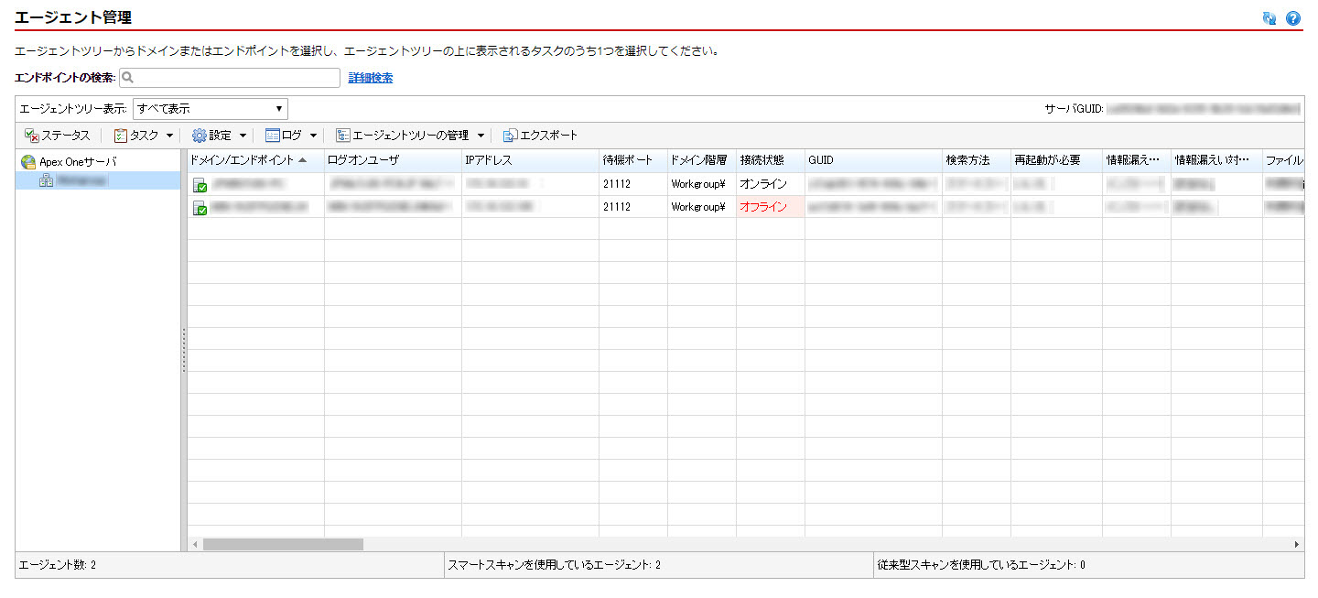Click the ステータス toolbar icon

31,136
